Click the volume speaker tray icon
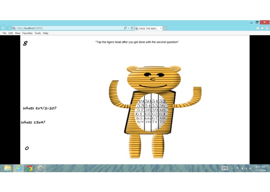Image resolution: width=270 pixels, height=192 pixels. (250, 168)
